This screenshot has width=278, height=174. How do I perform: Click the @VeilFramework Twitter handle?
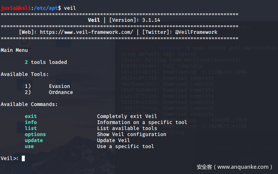[x=196, y=32]
